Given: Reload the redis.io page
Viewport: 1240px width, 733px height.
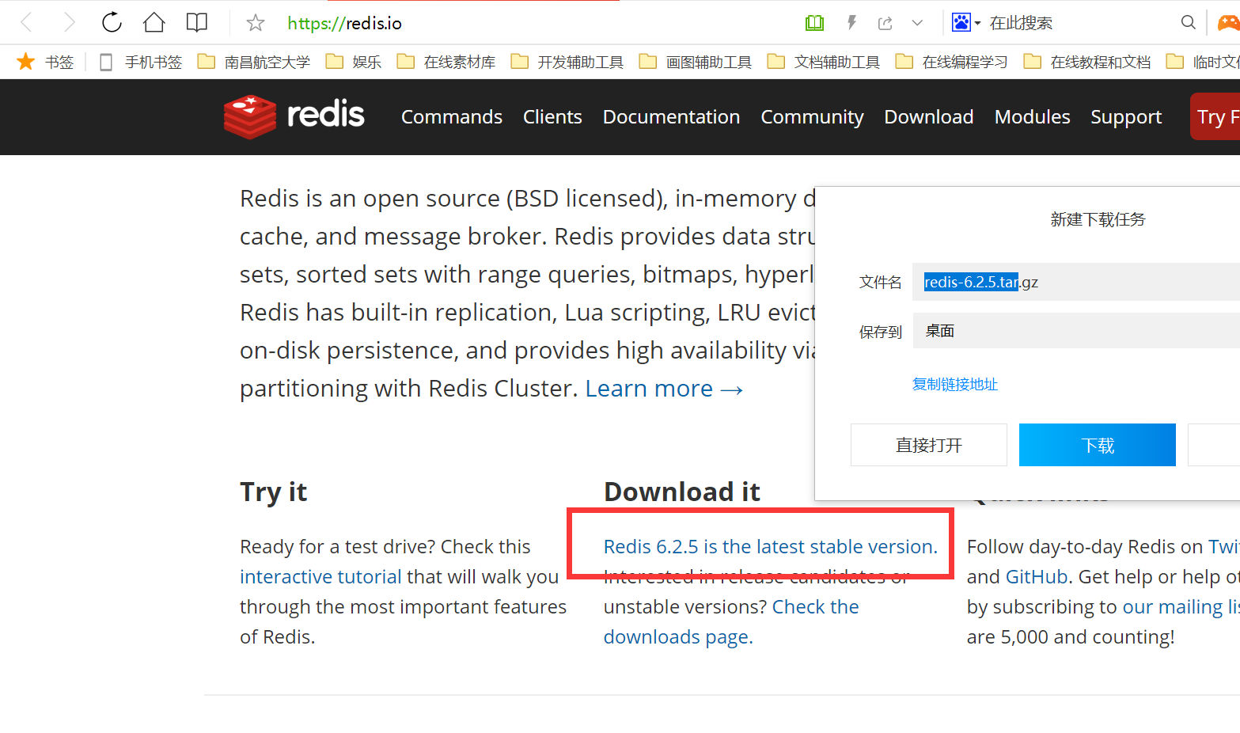Looking at the screenshot, I should click(x=112, y=22).
